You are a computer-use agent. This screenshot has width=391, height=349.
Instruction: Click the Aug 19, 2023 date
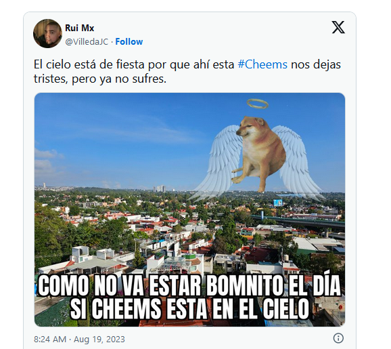[x=99, y=340]
